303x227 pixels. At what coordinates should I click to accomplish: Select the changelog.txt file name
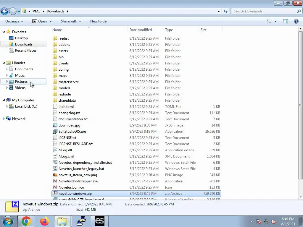click(x=69, y=113)
